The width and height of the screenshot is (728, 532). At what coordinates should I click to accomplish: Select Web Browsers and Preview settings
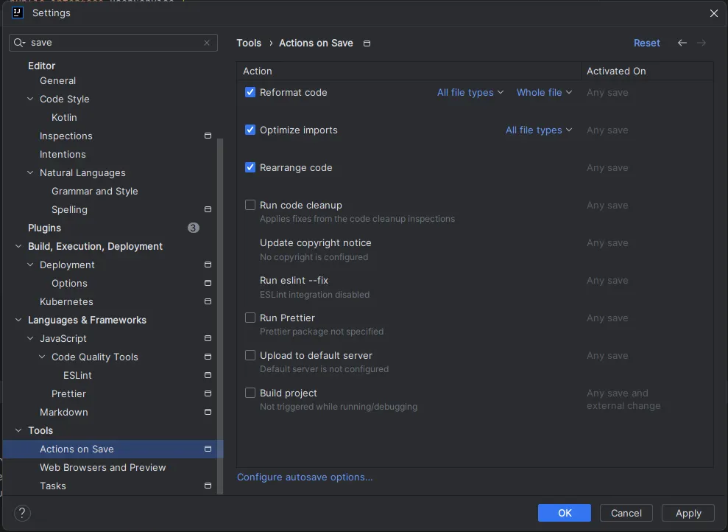[x=102, y=467]
